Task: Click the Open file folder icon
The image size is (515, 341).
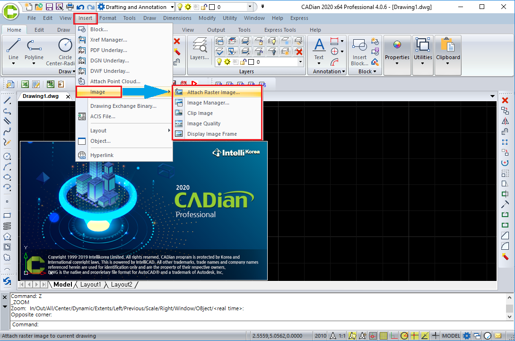Action: (x=39, y=7)
